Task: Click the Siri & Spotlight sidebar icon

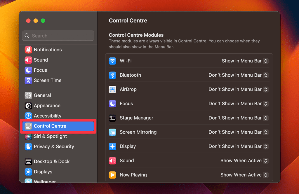Action: pyautogui.click(x=28, y=137)
